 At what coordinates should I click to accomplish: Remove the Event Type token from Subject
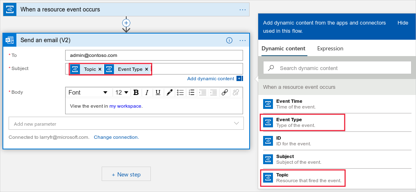[x=146, y=69]
